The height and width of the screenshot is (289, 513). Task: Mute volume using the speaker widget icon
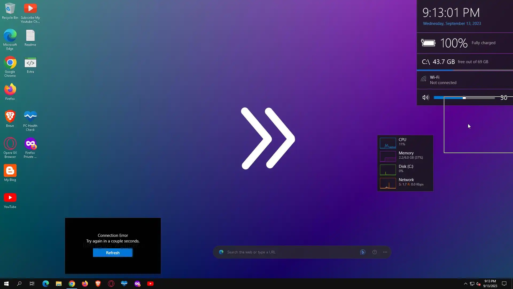[426, 98]
